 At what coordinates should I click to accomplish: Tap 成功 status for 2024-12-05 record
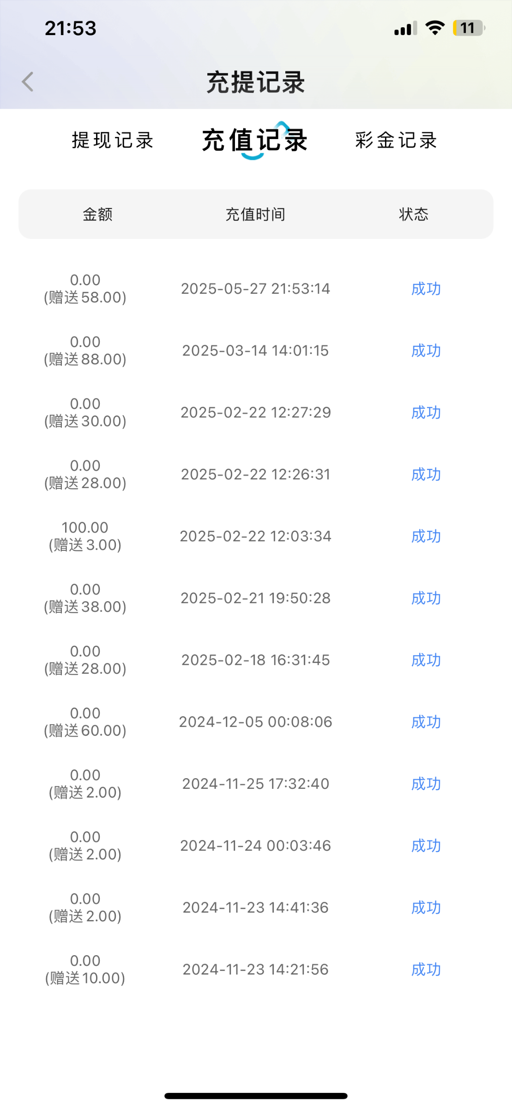pyautogui.click(x=426, y=722)
